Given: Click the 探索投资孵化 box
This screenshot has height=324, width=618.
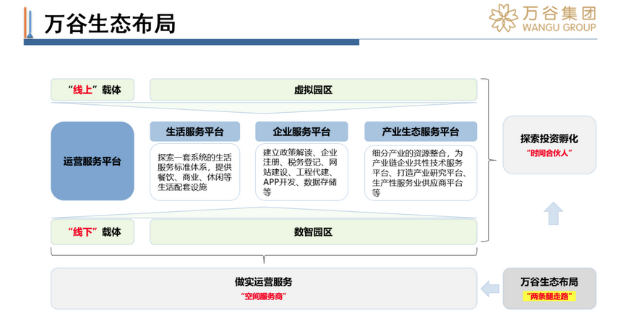Looking at the screenshot, I should click(x=549, y=145).
